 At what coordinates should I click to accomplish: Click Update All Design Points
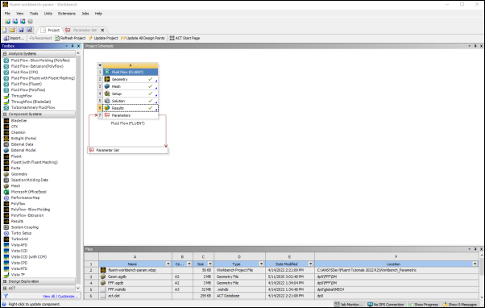click(x=143, y=38)
